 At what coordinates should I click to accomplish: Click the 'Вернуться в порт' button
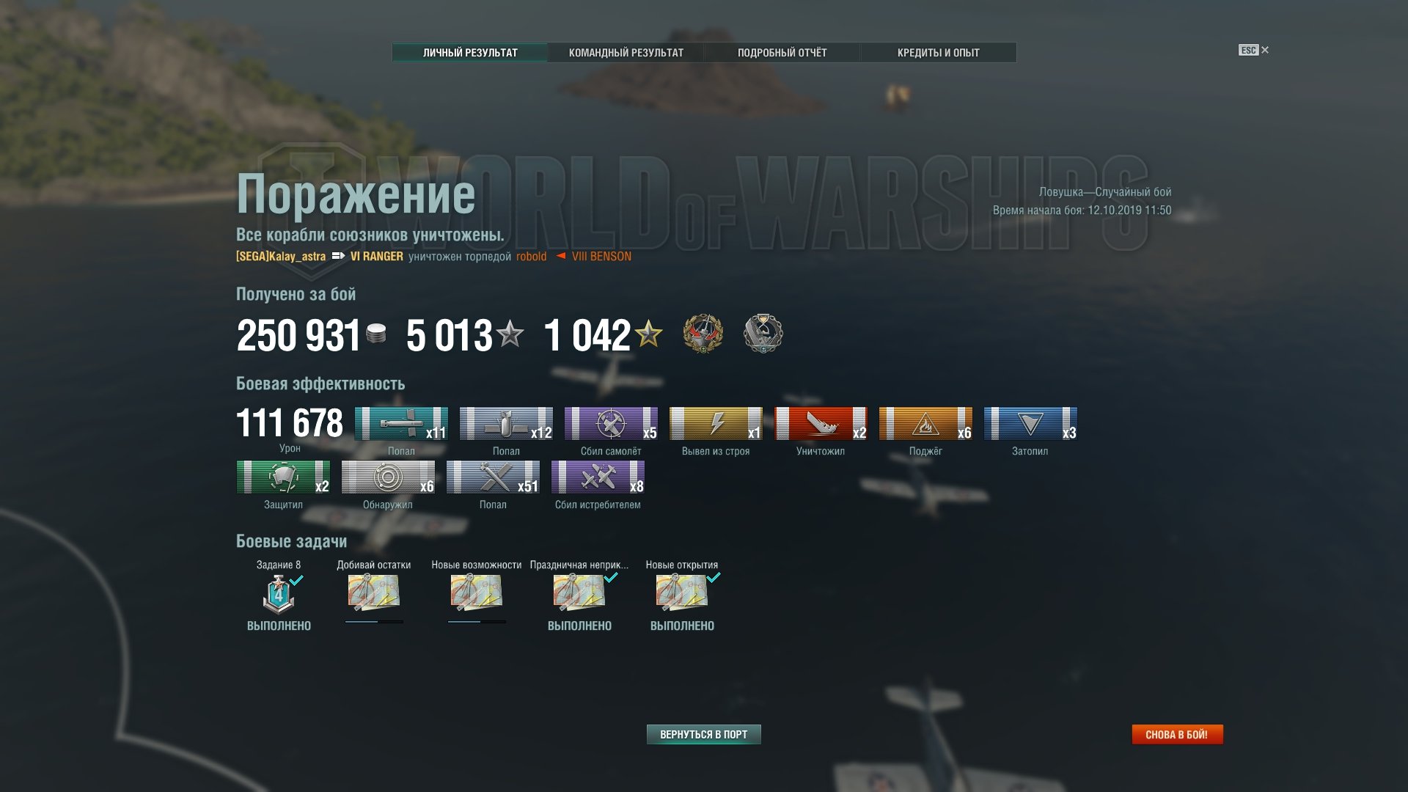click(x=704, y=734)
